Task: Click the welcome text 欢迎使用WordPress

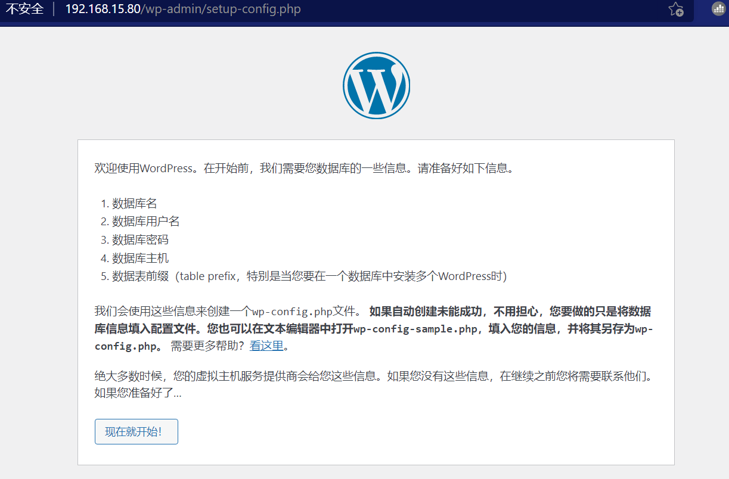Action: click(144, 169)
